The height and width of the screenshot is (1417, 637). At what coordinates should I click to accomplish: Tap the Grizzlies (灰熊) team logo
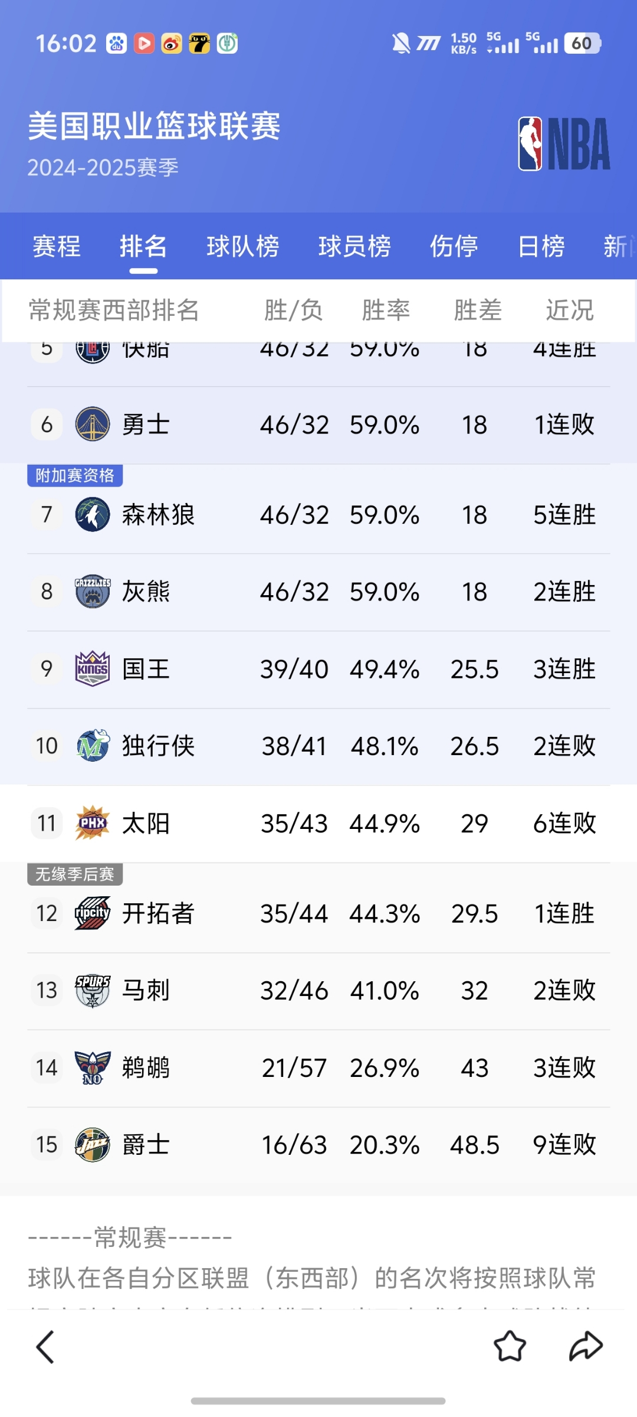point(91,592)
